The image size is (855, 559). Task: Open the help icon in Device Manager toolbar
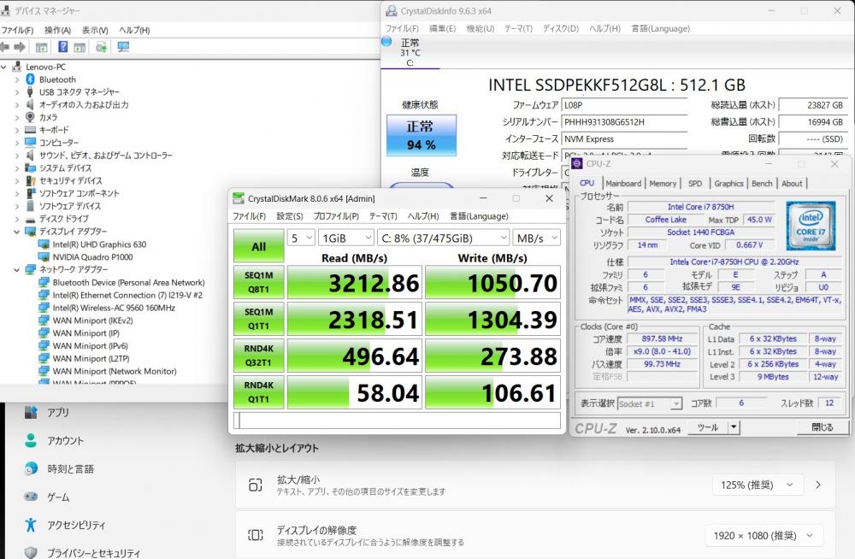point(62,47)
